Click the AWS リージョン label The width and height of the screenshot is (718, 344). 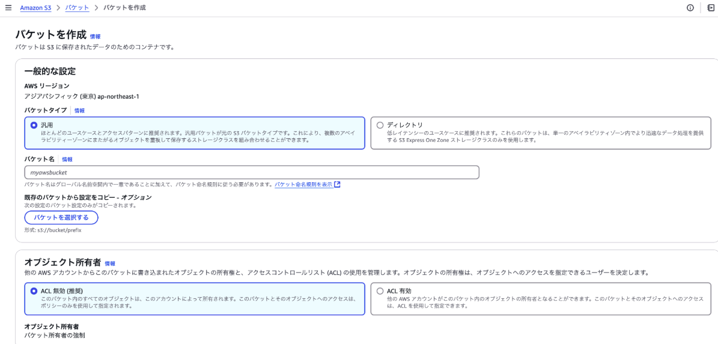[47, 85]
